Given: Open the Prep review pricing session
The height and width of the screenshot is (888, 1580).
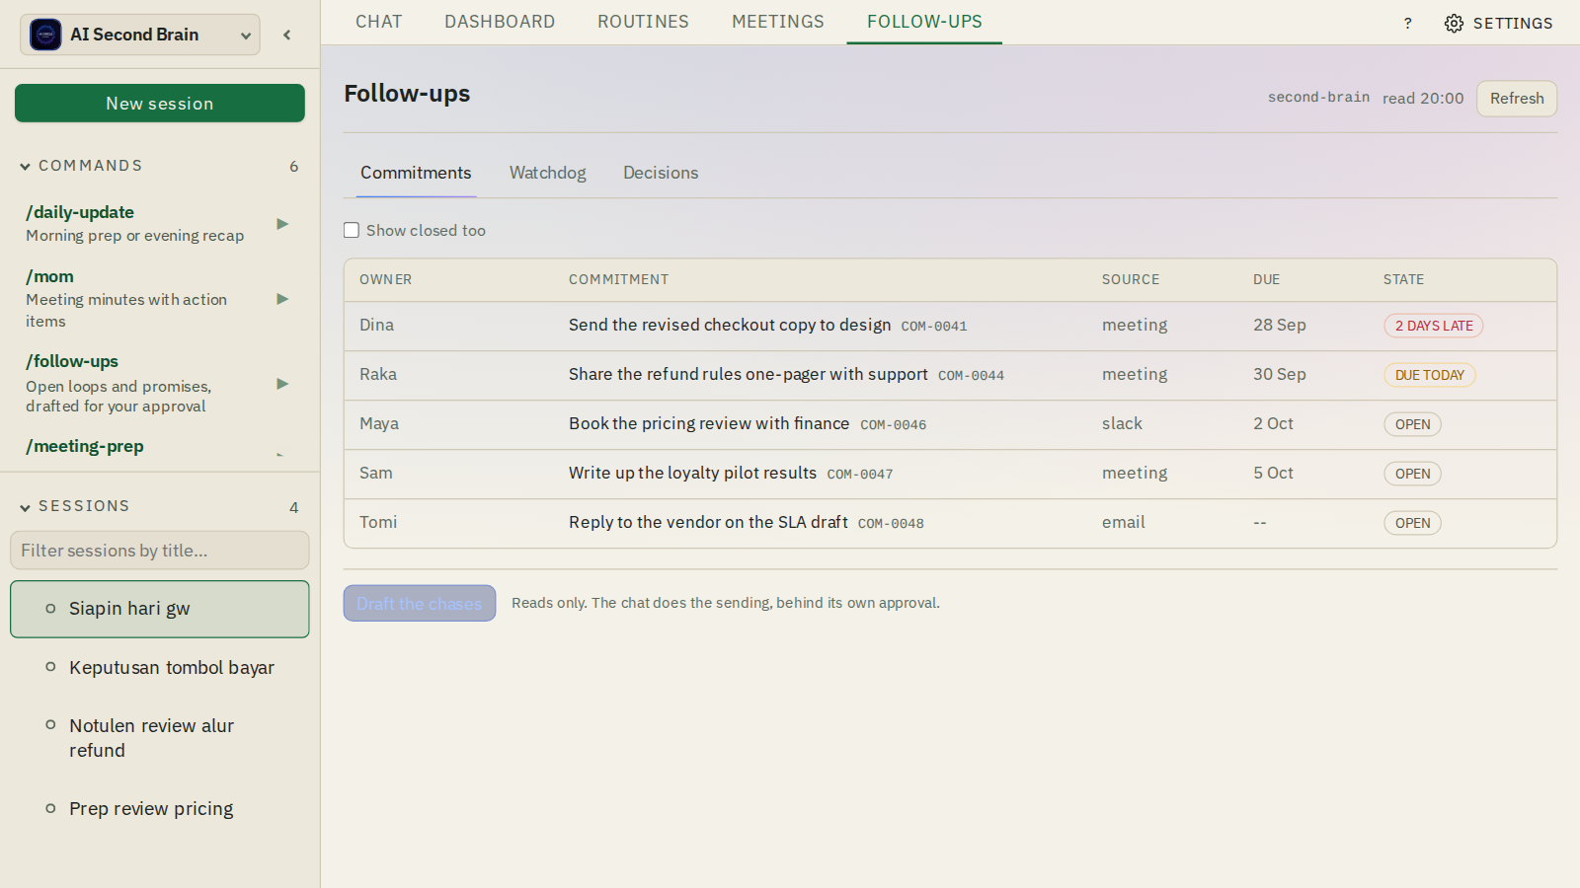Looking at the screenshot, I should [x=160, y=809].
